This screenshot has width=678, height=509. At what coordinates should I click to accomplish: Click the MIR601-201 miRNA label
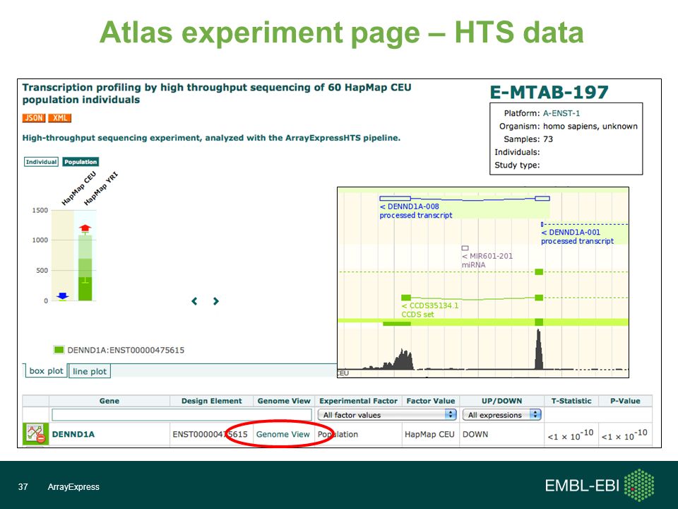pyautogui.click(x=487, y=260)
